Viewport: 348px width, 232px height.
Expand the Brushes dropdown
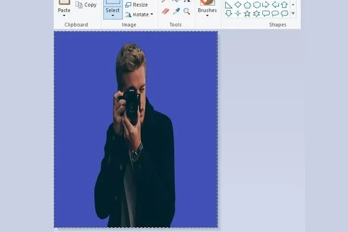coord(207,16)
